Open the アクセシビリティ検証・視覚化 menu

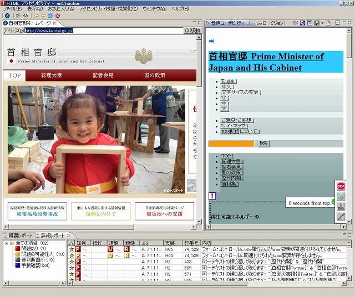108,9
